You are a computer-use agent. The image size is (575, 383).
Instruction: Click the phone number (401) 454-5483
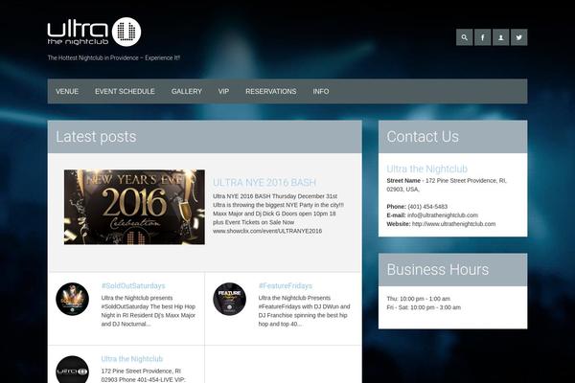(x=427, y=207)
